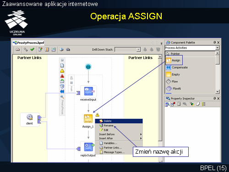Click the Property Inspector title

coord(183,99)
